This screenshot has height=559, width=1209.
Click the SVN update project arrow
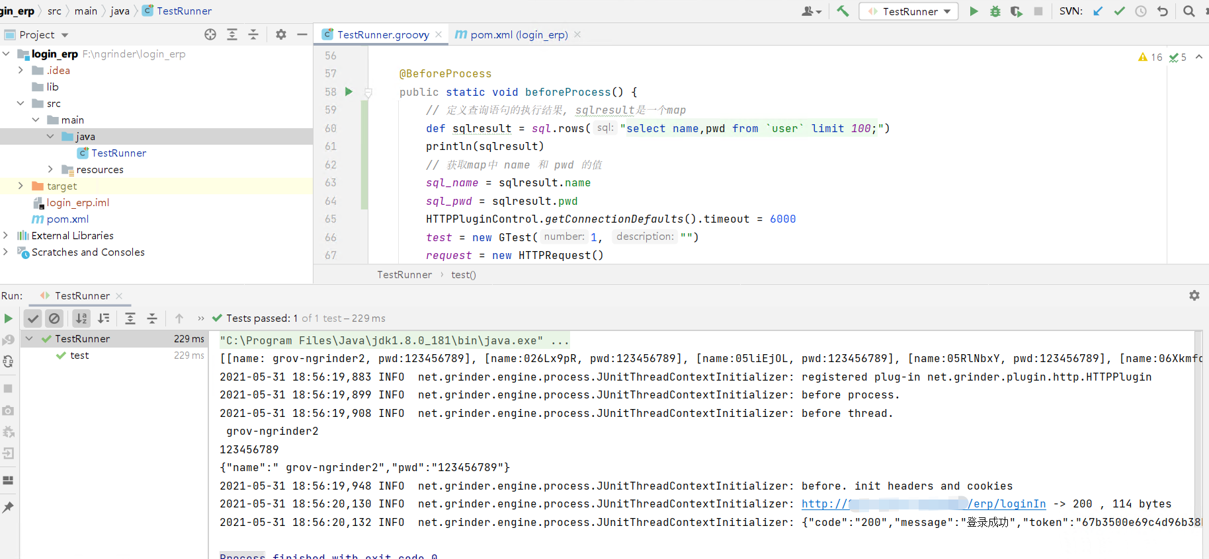(1098, 11)
